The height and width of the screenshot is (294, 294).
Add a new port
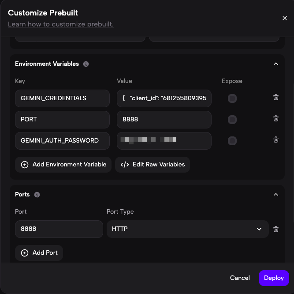[39, 253]
